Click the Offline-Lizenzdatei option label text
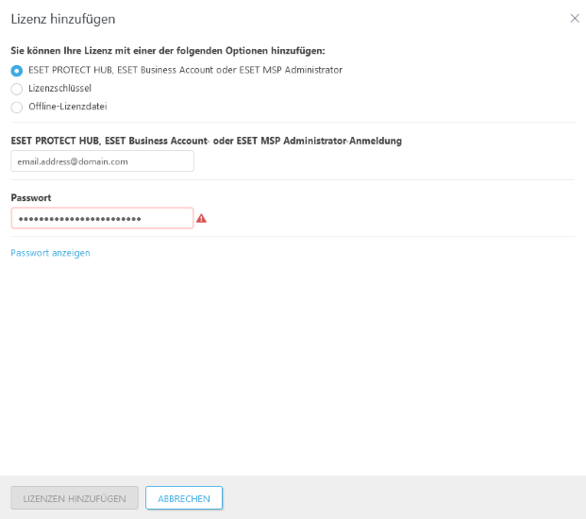The height and width of the screenshot is (519, 586). [x=67, y=107]
